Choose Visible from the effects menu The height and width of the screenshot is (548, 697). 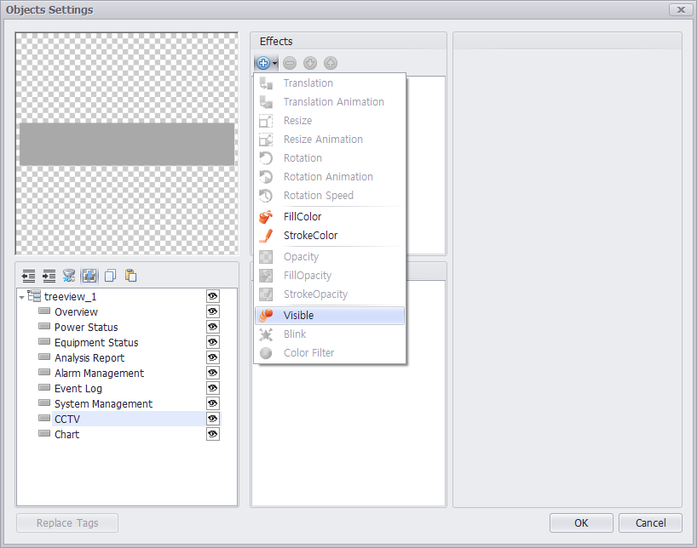(330, 316)
